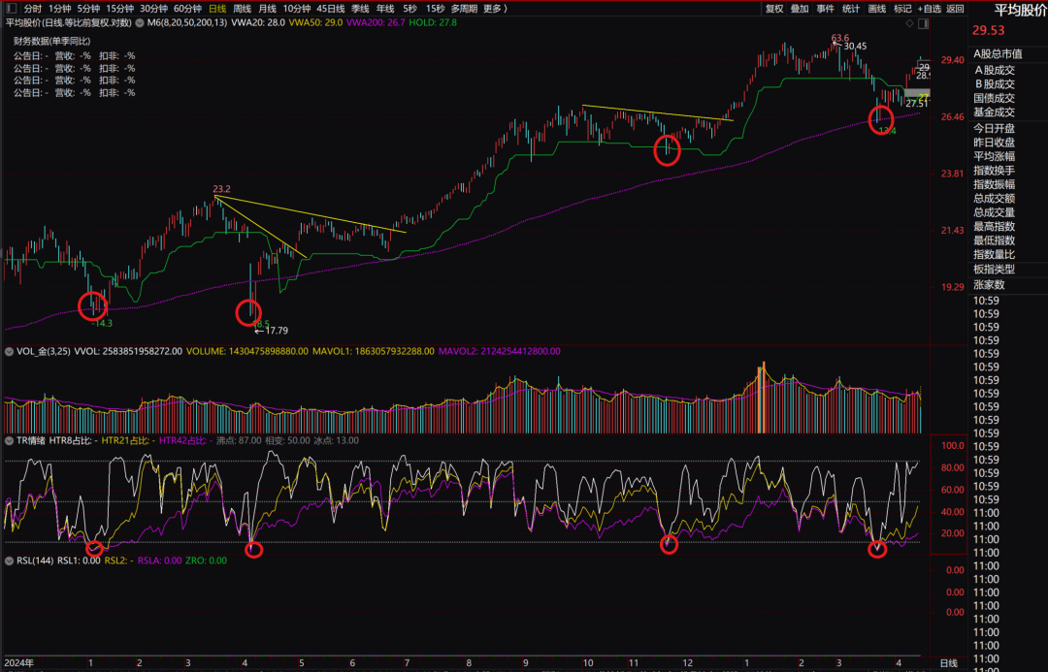Click the 返回 back button

click(955, 9)
